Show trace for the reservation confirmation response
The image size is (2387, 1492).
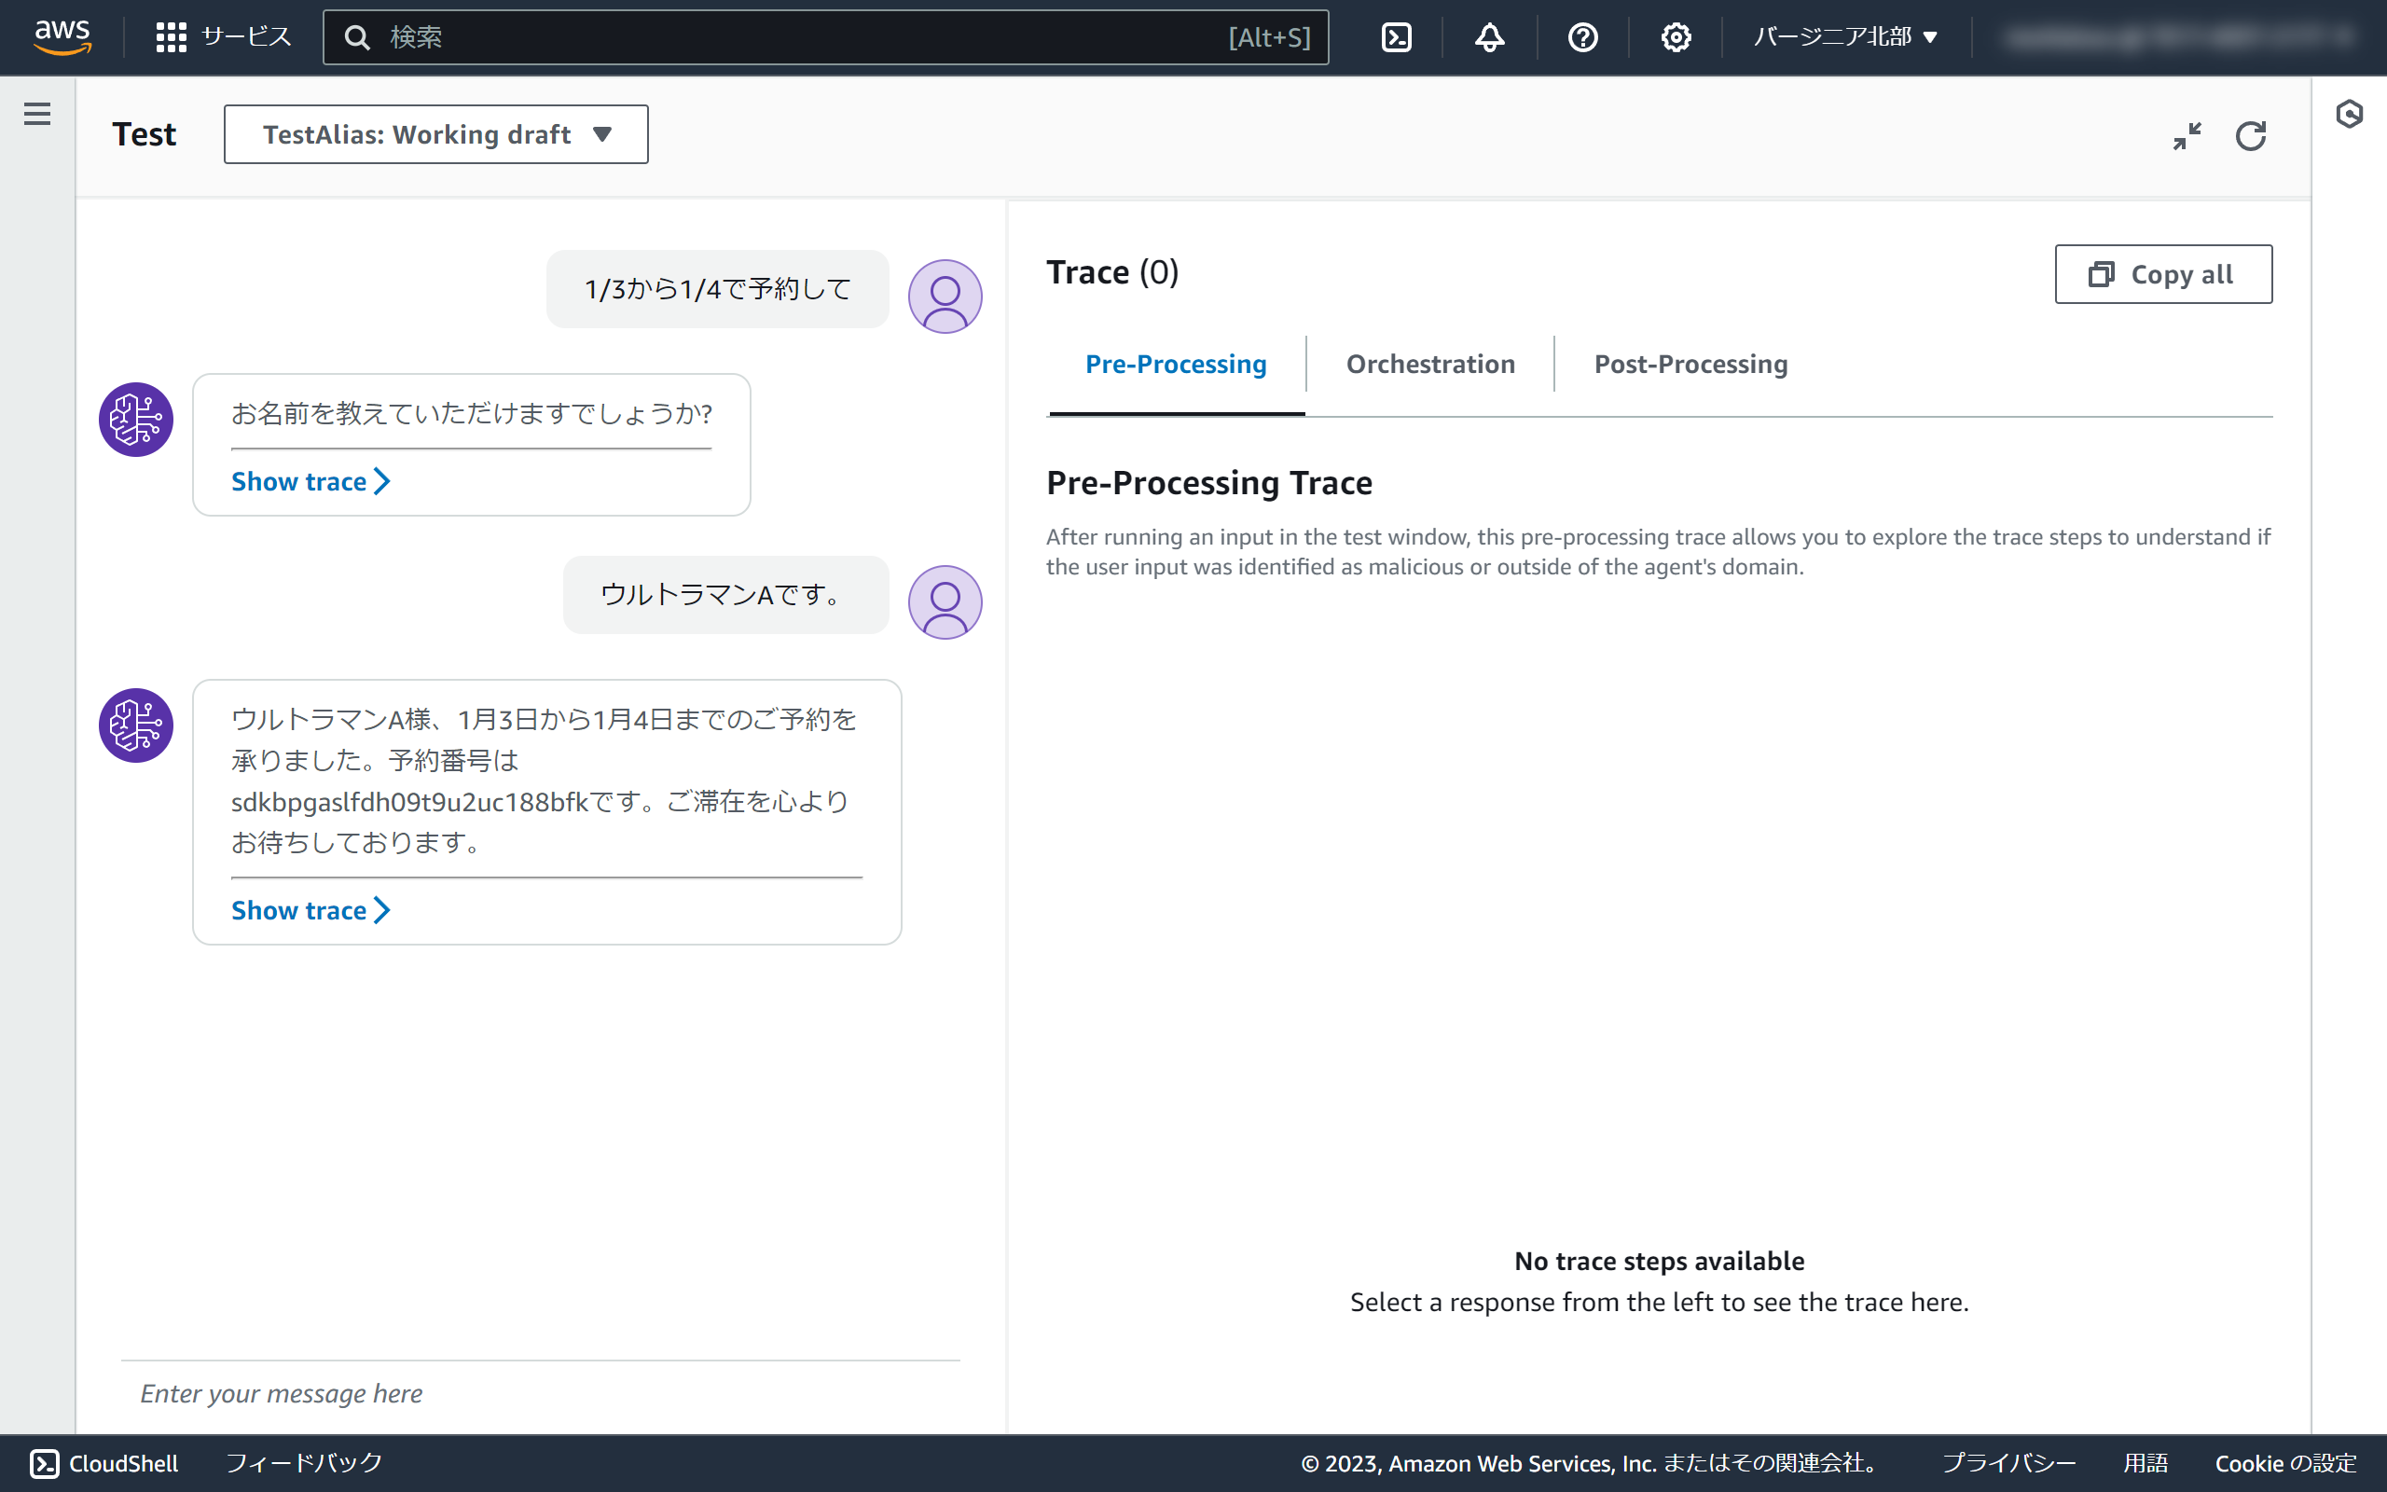point(310,910)
